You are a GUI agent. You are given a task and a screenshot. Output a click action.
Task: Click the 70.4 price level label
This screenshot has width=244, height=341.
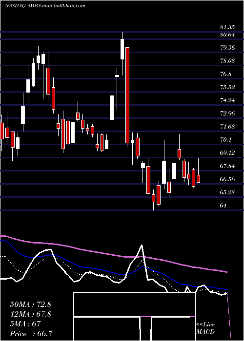[x=225, y=139]
